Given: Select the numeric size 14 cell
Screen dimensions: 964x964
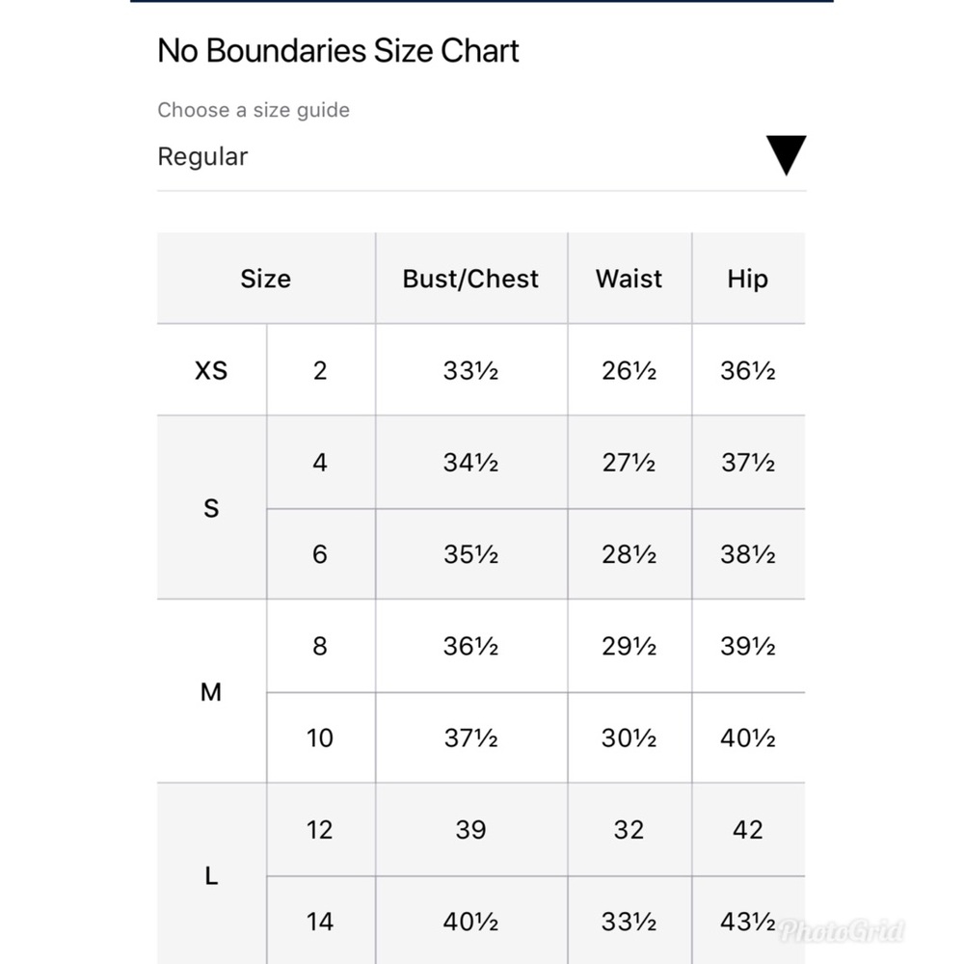Looking at the screenshot, I should coord(320,922).
